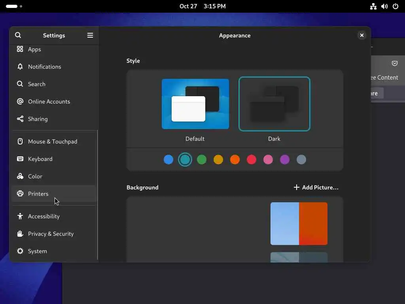Click the Apps grid icon
Screen dimensions: 405x304
click(x=20, y=49)
